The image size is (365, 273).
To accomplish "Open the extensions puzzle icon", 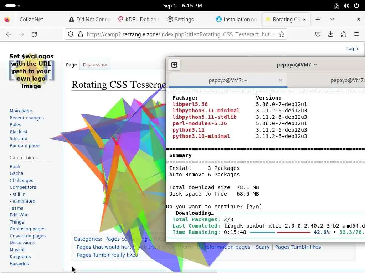I will [x=344, y=34].
